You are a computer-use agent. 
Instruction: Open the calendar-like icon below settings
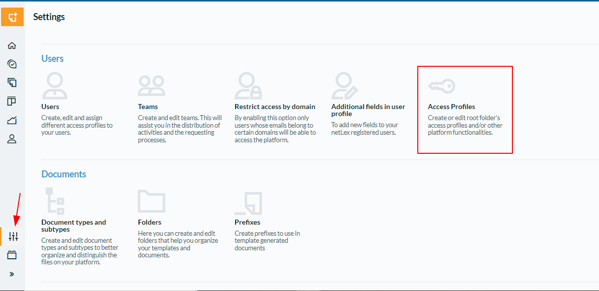coord(12,255)
